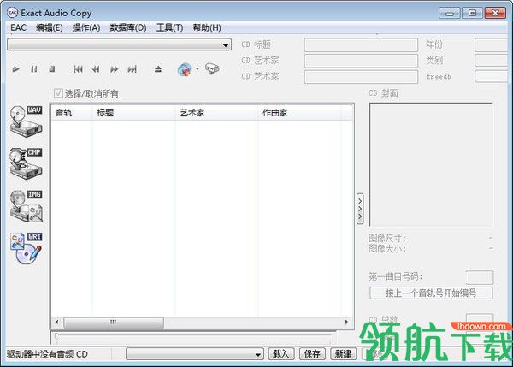
Task: Click the 第一曲目号码 input field
Action: 480,277
